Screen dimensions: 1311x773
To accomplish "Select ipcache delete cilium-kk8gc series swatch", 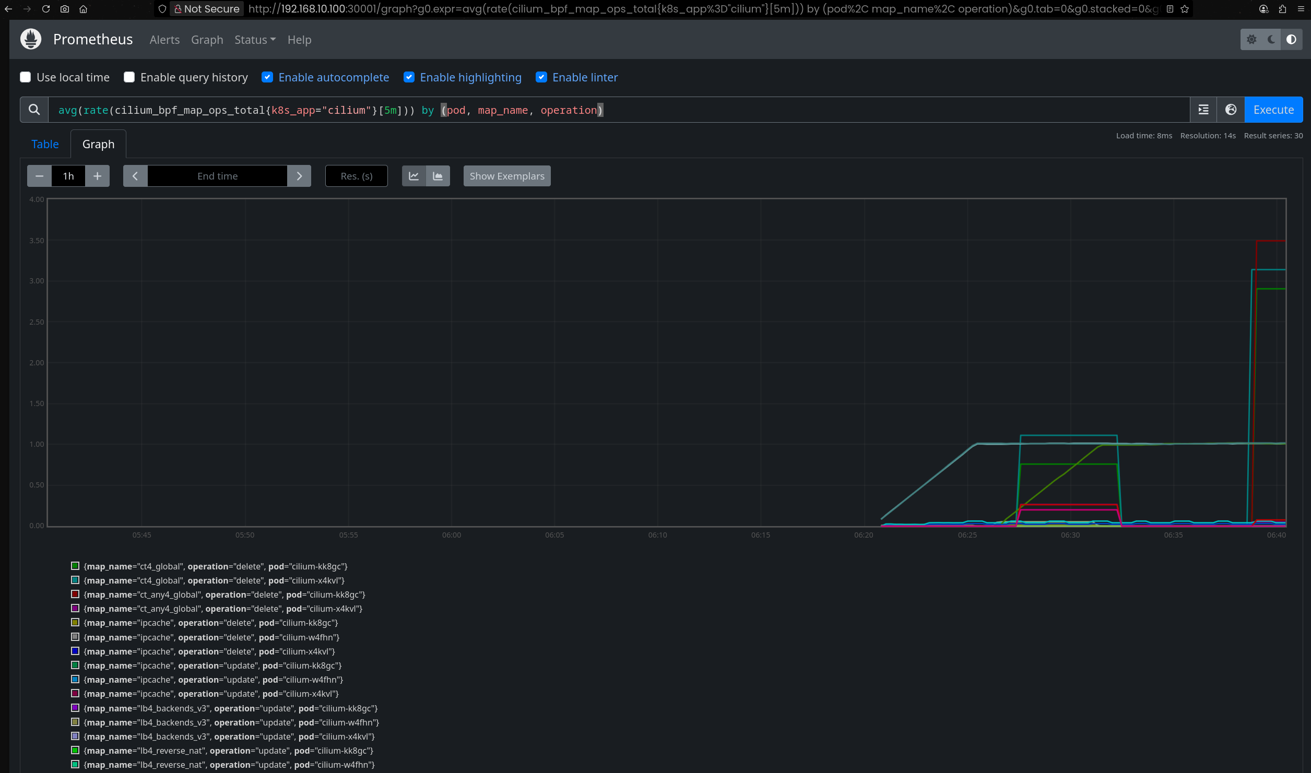I will 75,622.
